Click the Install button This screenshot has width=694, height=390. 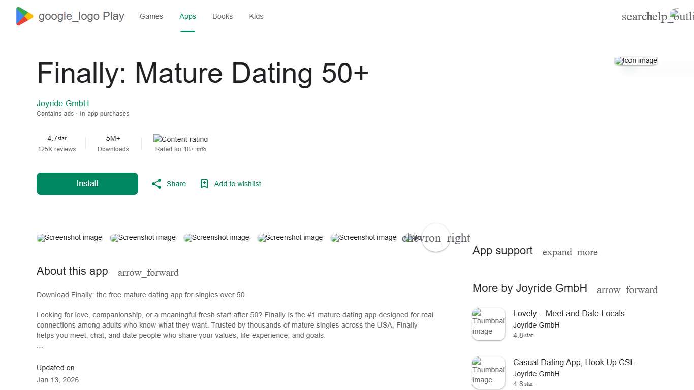(x=87, y=184)
